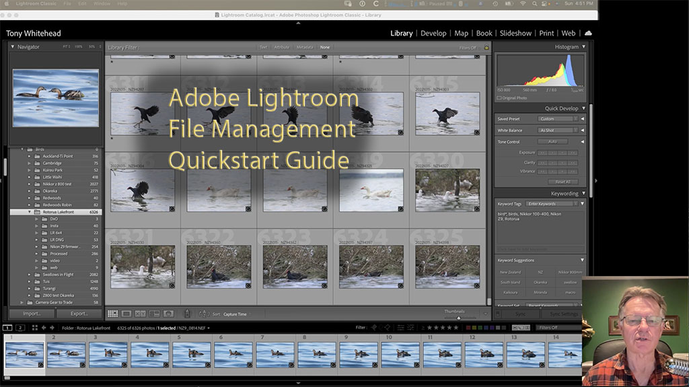Click filmstrip grid shortcut icon
This screenshot has height=387, width=689.
[34, 328]
